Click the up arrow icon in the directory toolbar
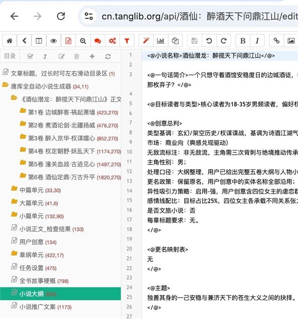This screenshot has width=298, height=319. [45, 56]
